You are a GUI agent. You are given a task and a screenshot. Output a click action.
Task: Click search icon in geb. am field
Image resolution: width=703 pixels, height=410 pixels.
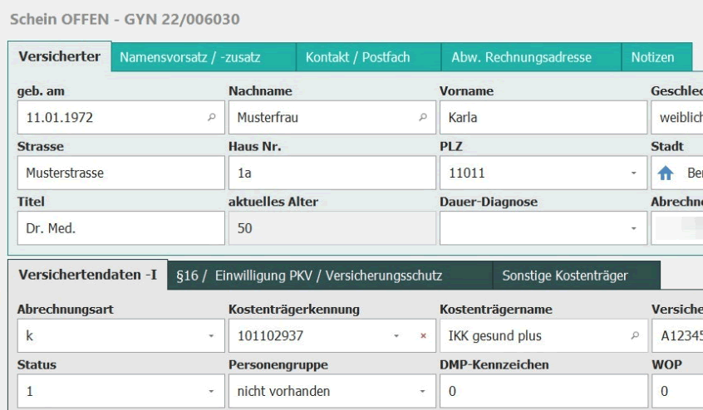(x=210, y=118)
